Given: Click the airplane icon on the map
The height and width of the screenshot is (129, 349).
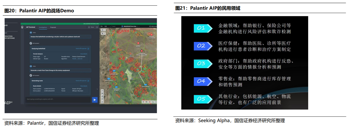Looking at the screenshot, I should tap(143, 102).
